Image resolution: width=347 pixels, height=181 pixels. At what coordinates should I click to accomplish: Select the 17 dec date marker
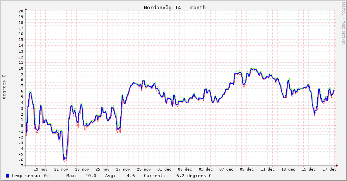click(330, 169)
